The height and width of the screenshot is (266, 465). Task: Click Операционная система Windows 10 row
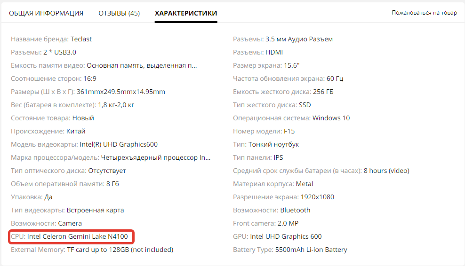pyautogui.click(x=291, y=118)
